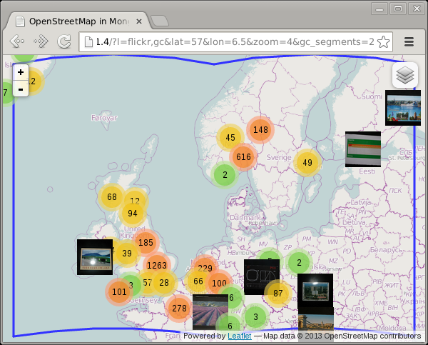Screen dimensions: 428x345
Task: Zoom out with the minus button
Action: (x=21, y=89)
